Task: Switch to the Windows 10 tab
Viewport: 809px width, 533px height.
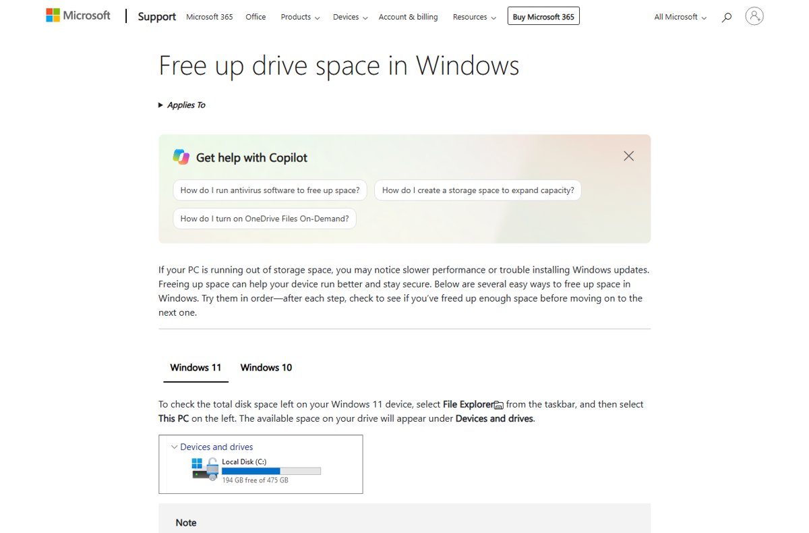Action: pyautogui.click(x=266, y=368)
